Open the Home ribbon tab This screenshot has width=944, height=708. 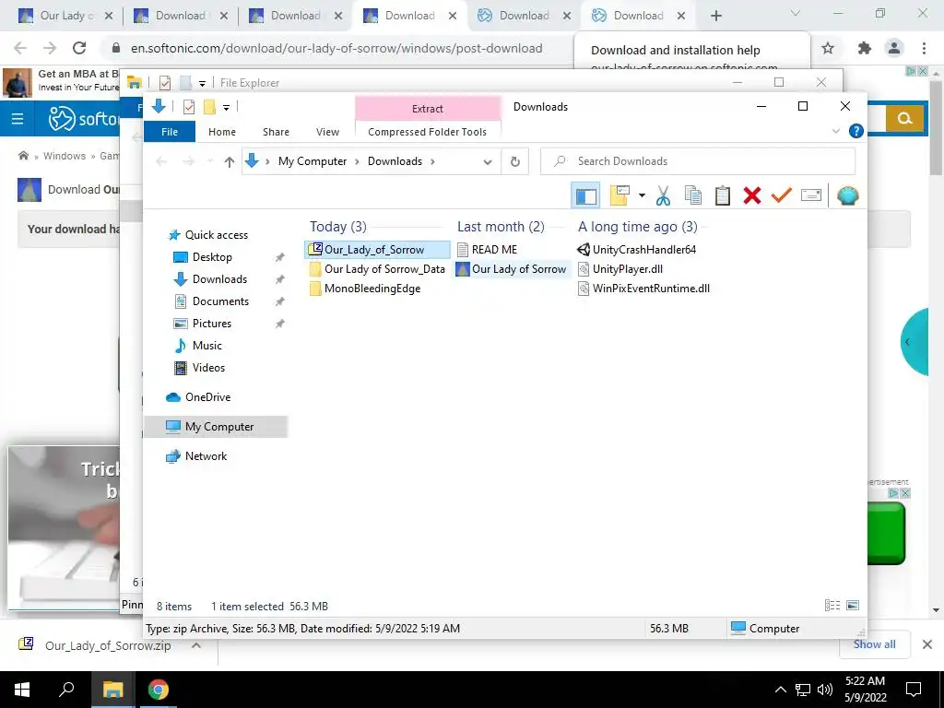coord(222,132)
